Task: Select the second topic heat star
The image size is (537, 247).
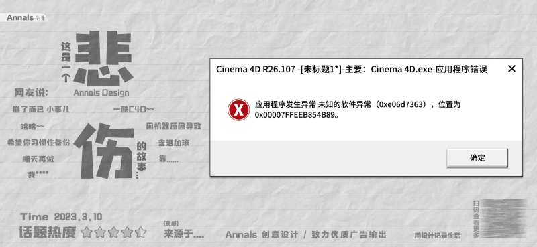Action: [100, 233]
